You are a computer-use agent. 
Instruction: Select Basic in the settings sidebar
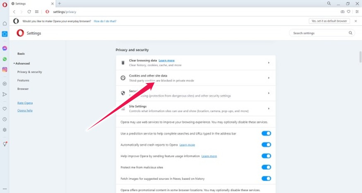coord(21,54)
